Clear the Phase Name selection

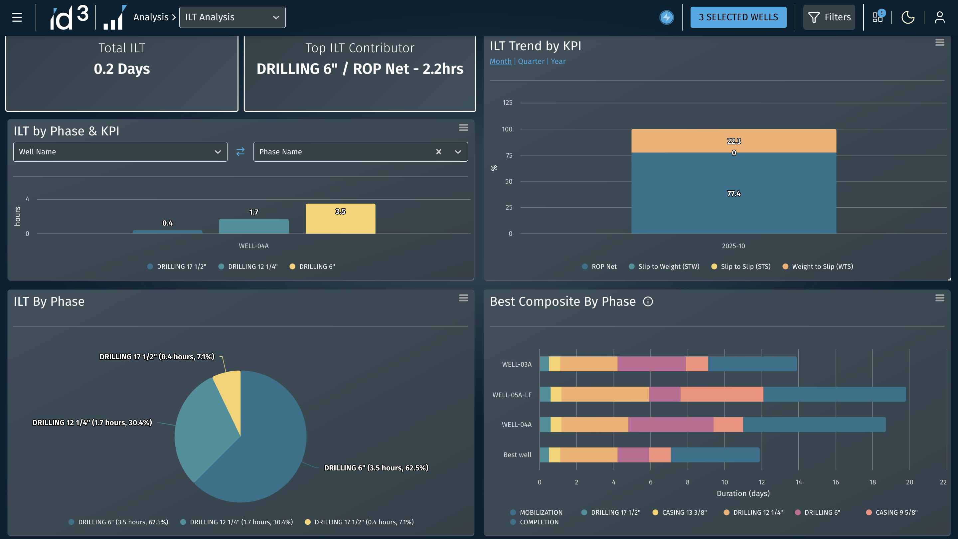tap(439, 152)
